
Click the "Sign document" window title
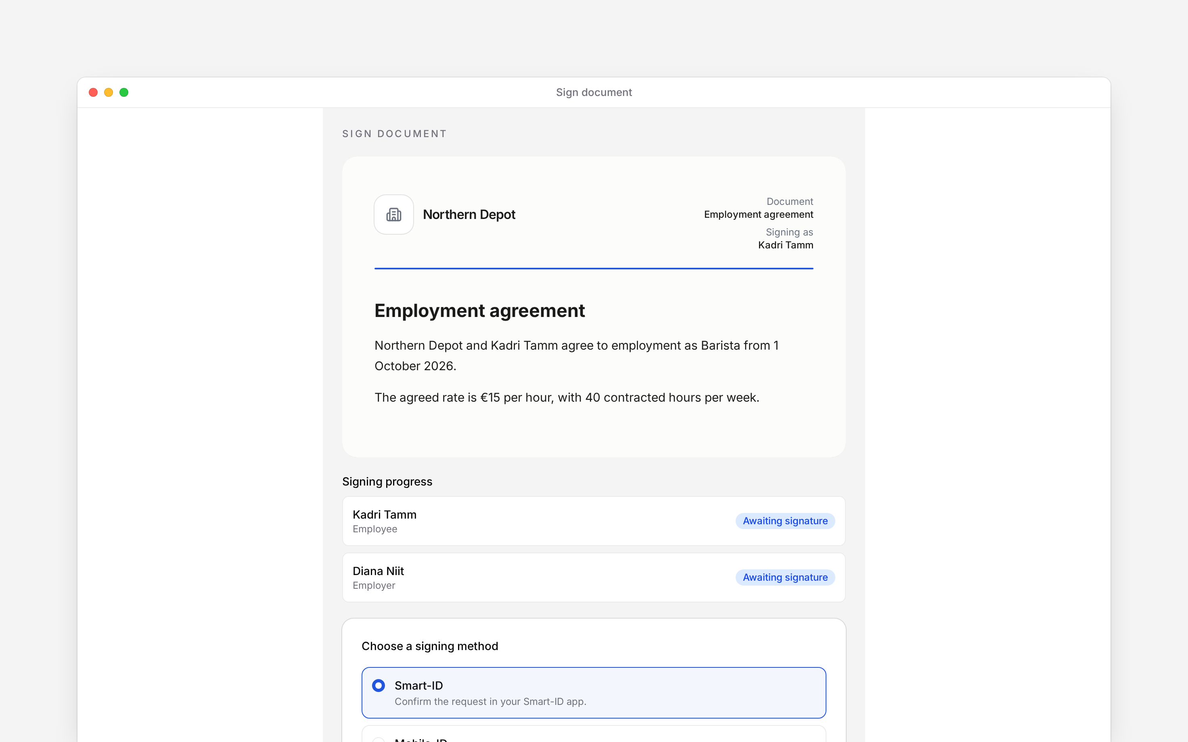tap(594, 92)
